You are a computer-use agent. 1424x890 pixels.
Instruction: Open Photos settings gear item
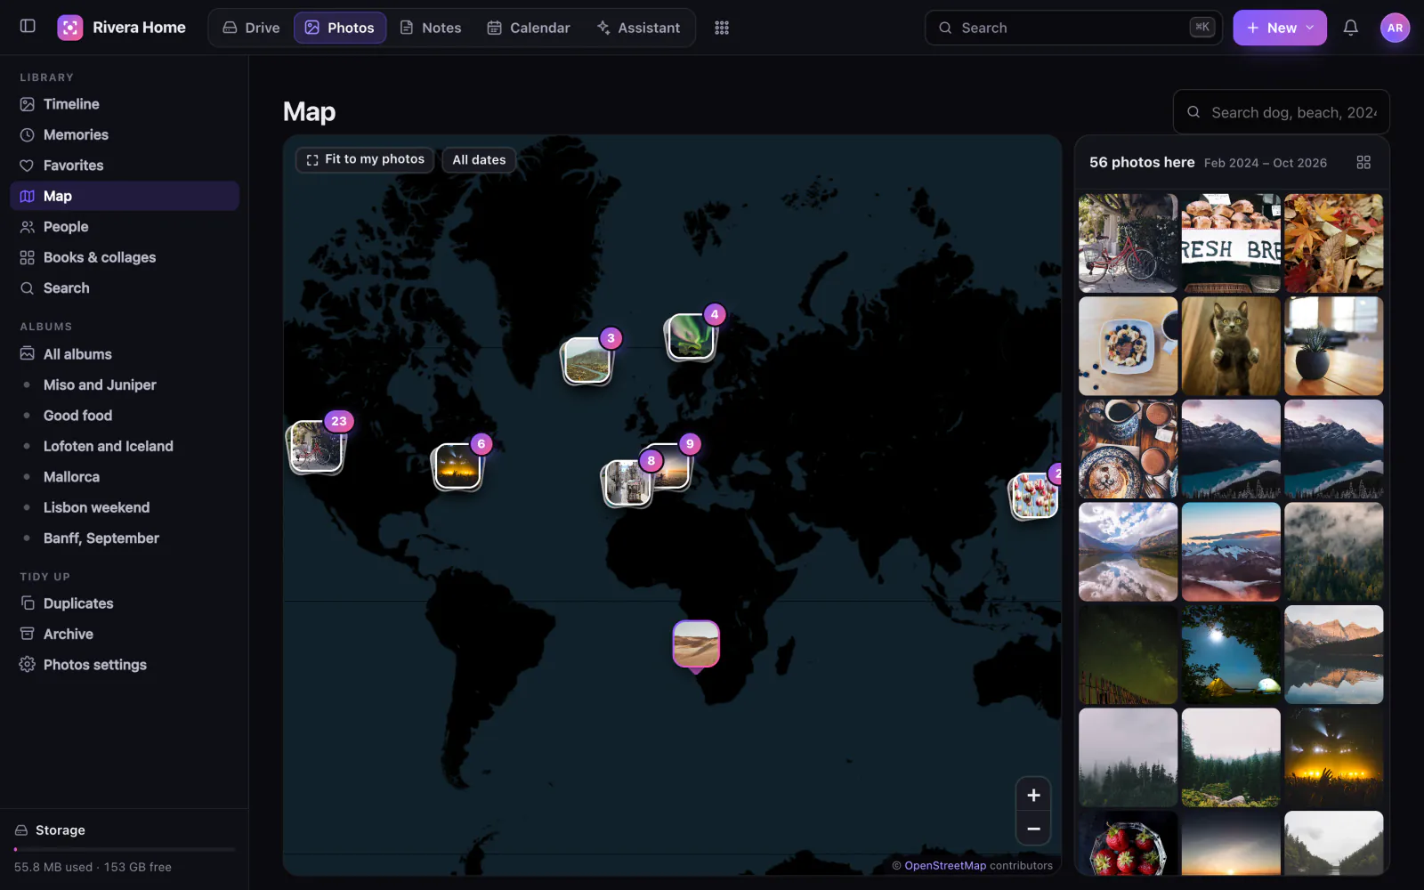coord(125,665)
